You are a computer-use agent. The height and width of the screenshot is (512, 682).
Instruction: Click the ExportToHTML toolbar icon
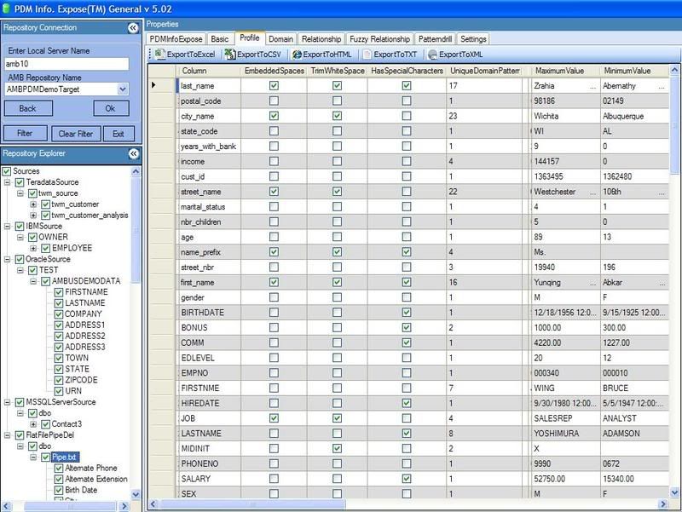tap(296, 54)
